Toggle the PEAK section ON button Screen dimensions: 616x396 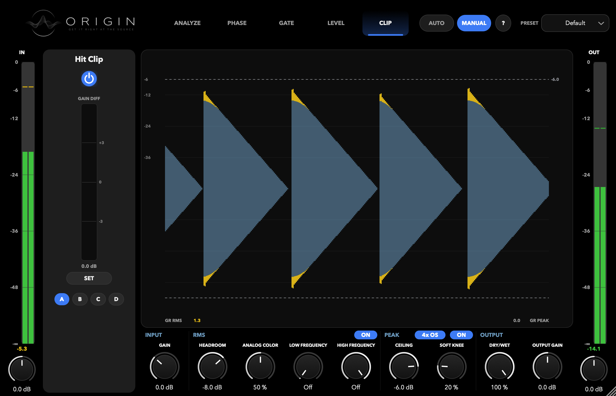461,335
